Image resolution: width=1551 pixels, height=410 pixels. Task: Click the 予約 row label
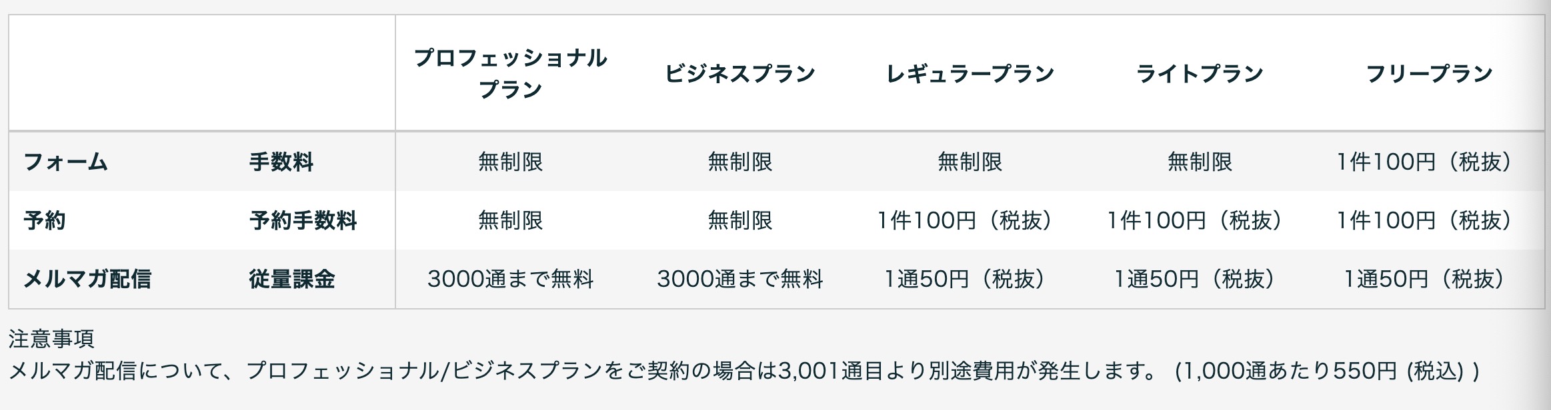[x=45, y=220]
